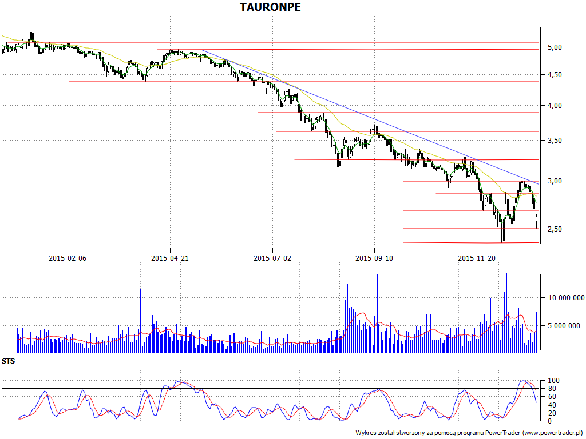Click the 40 value on STS axis
The height and width of the screenshot is (439, 586).
552,405
